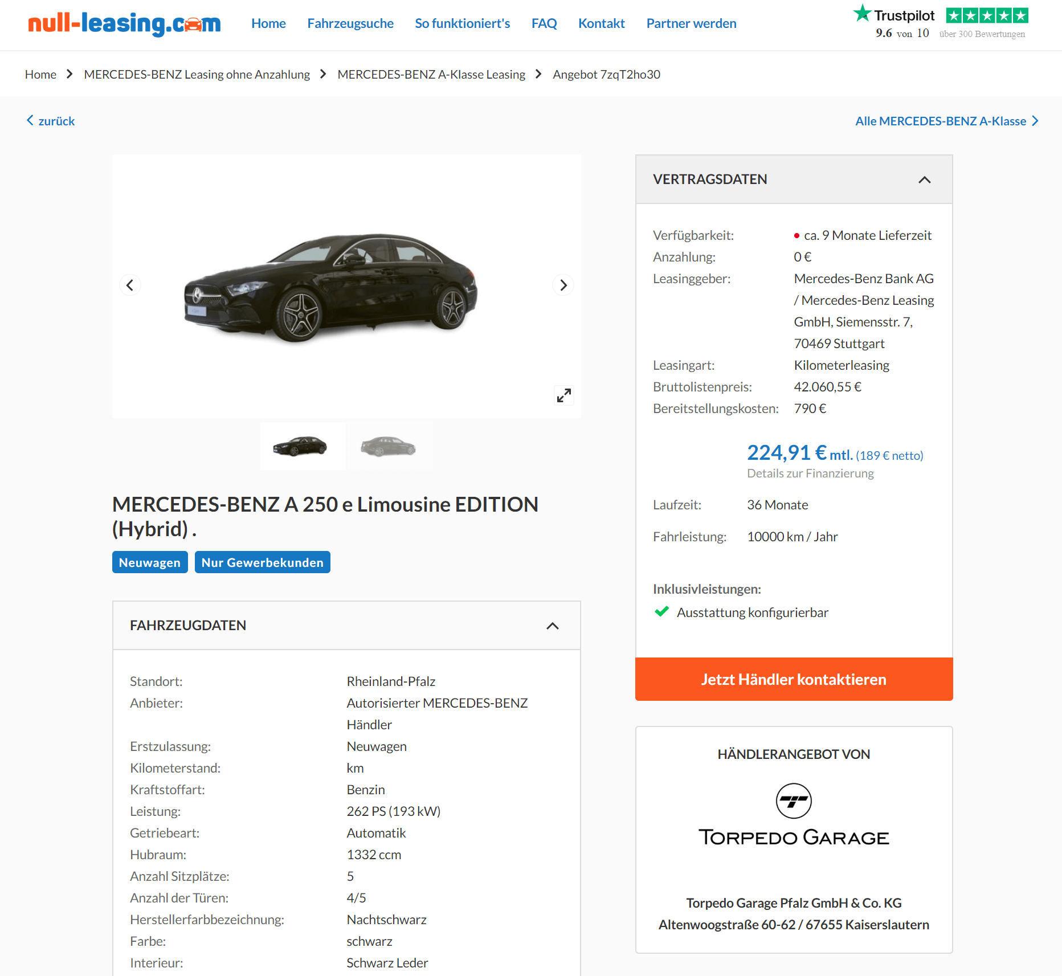Go to So funktioniert's page
Image resolution: width=1062 pixels, height=976 pixels.
click(x=462, y=23)
